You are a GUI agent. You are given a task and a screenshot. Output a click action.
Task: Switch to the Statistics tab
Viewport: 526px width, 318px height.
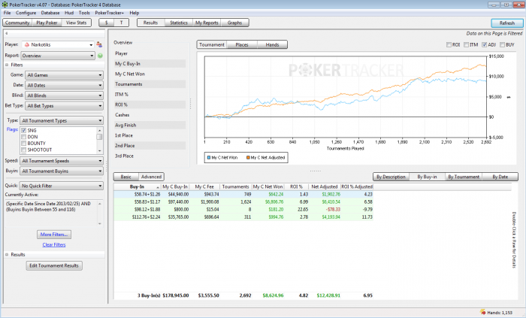[x=179, y=23]
